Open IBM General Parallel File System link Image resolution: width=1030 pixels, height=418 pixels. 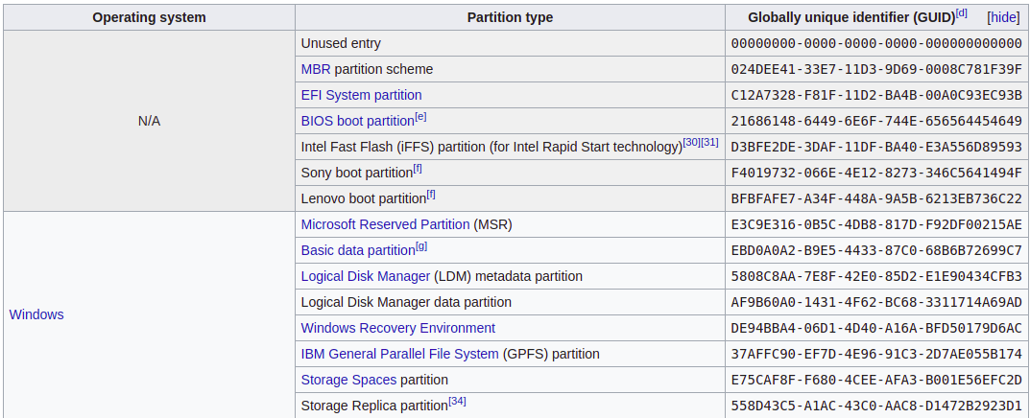coord(399,354)
